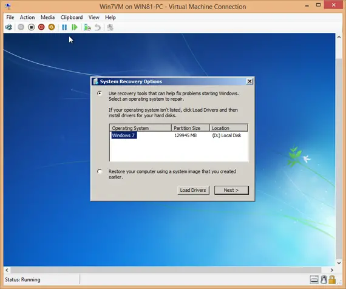Click the Turn Off toolbar icon

click(32, 27)
